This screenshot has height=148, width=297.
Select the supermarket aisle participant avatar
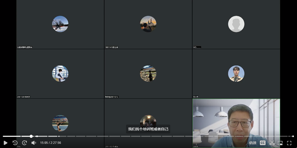[148, 73]
